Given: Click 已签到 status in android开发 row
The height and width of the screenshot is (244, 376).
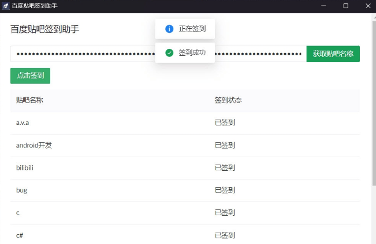Looking at the screenshot, I should [x=225, y=145].
